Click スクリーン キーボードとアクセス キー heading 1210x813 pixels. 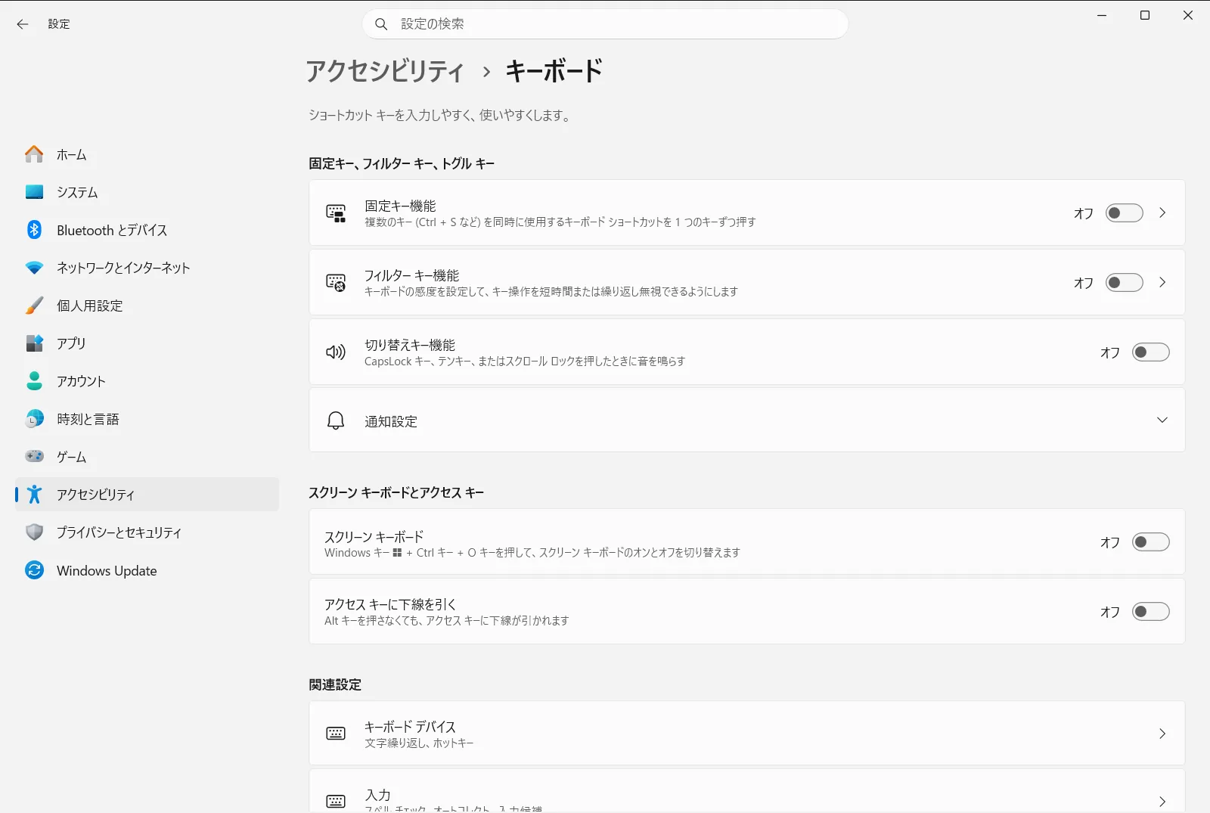396,492
